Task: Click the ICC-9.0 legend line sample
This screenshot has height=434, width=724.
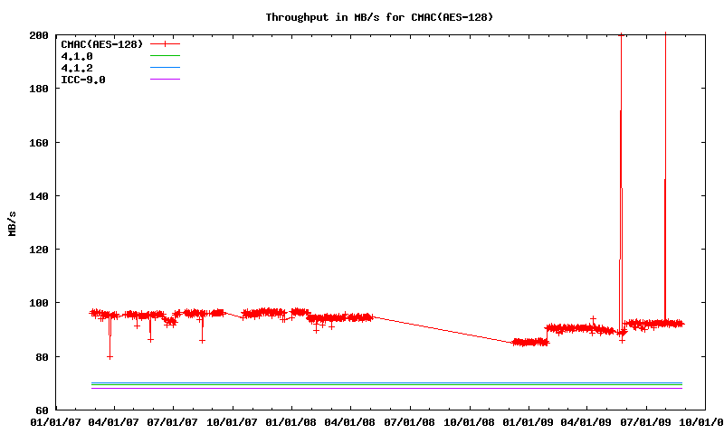Action: pos(166,80)
